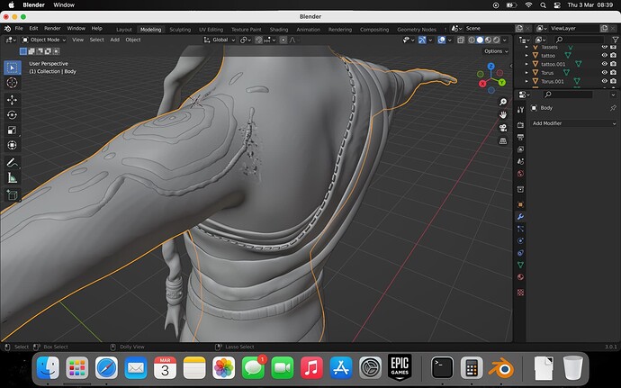Image resolution: width=621 pixels, height=388 pixels.
Task: Select the Add Cube tool
Action: tap(13, 194)
